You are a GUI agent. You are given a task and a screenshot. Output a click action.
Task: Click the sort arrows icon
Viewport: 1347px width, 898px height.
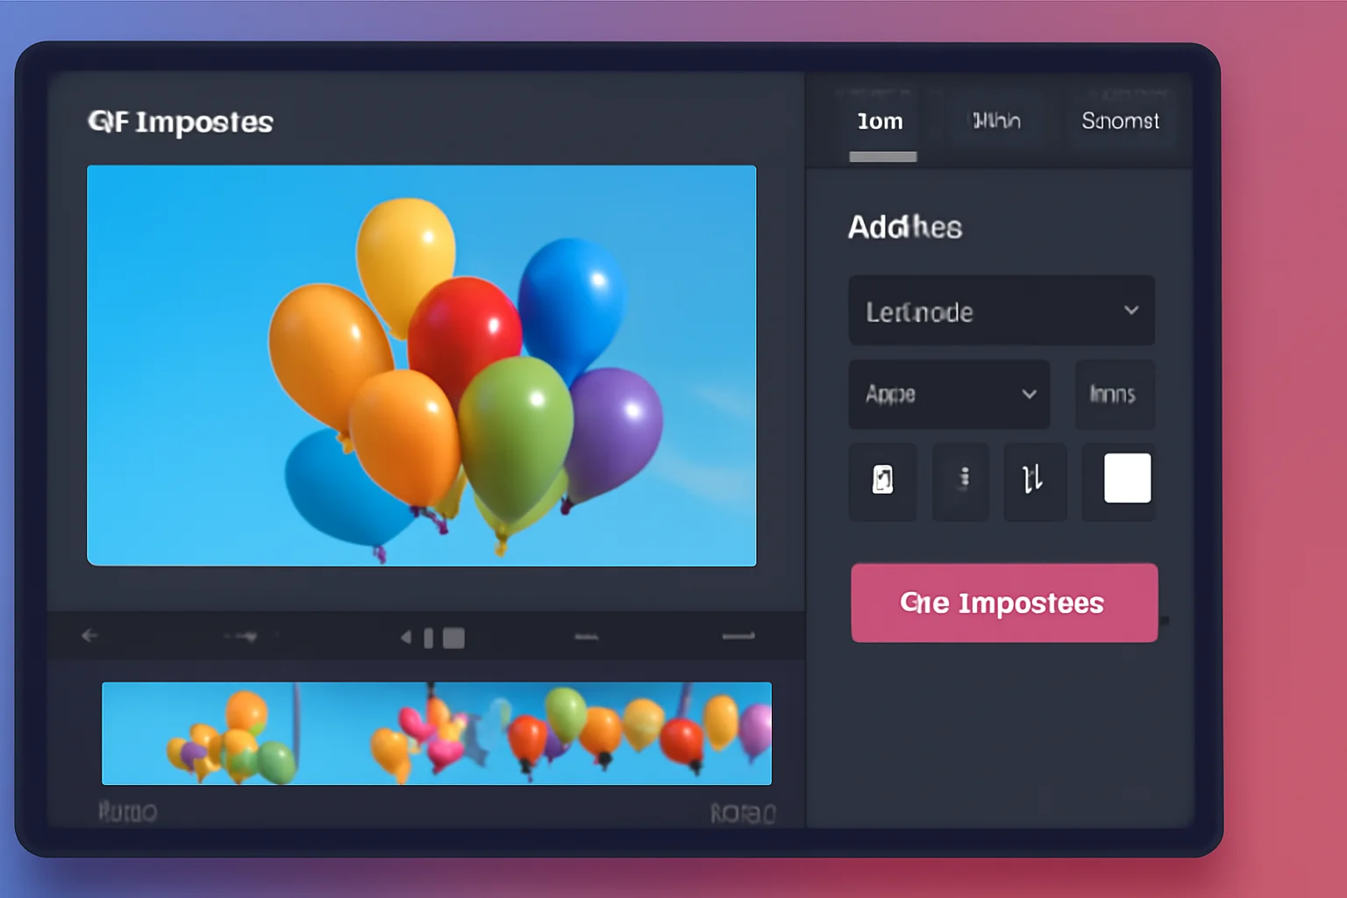pos(1035,481)
